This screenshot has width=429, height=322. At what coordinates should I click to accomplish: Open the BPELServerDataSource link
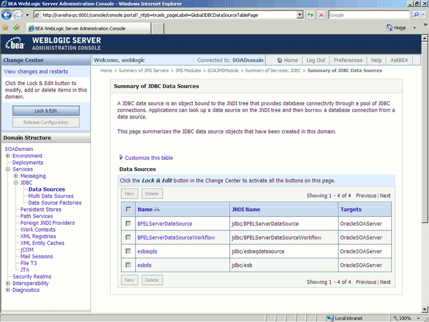click(165, 224)
